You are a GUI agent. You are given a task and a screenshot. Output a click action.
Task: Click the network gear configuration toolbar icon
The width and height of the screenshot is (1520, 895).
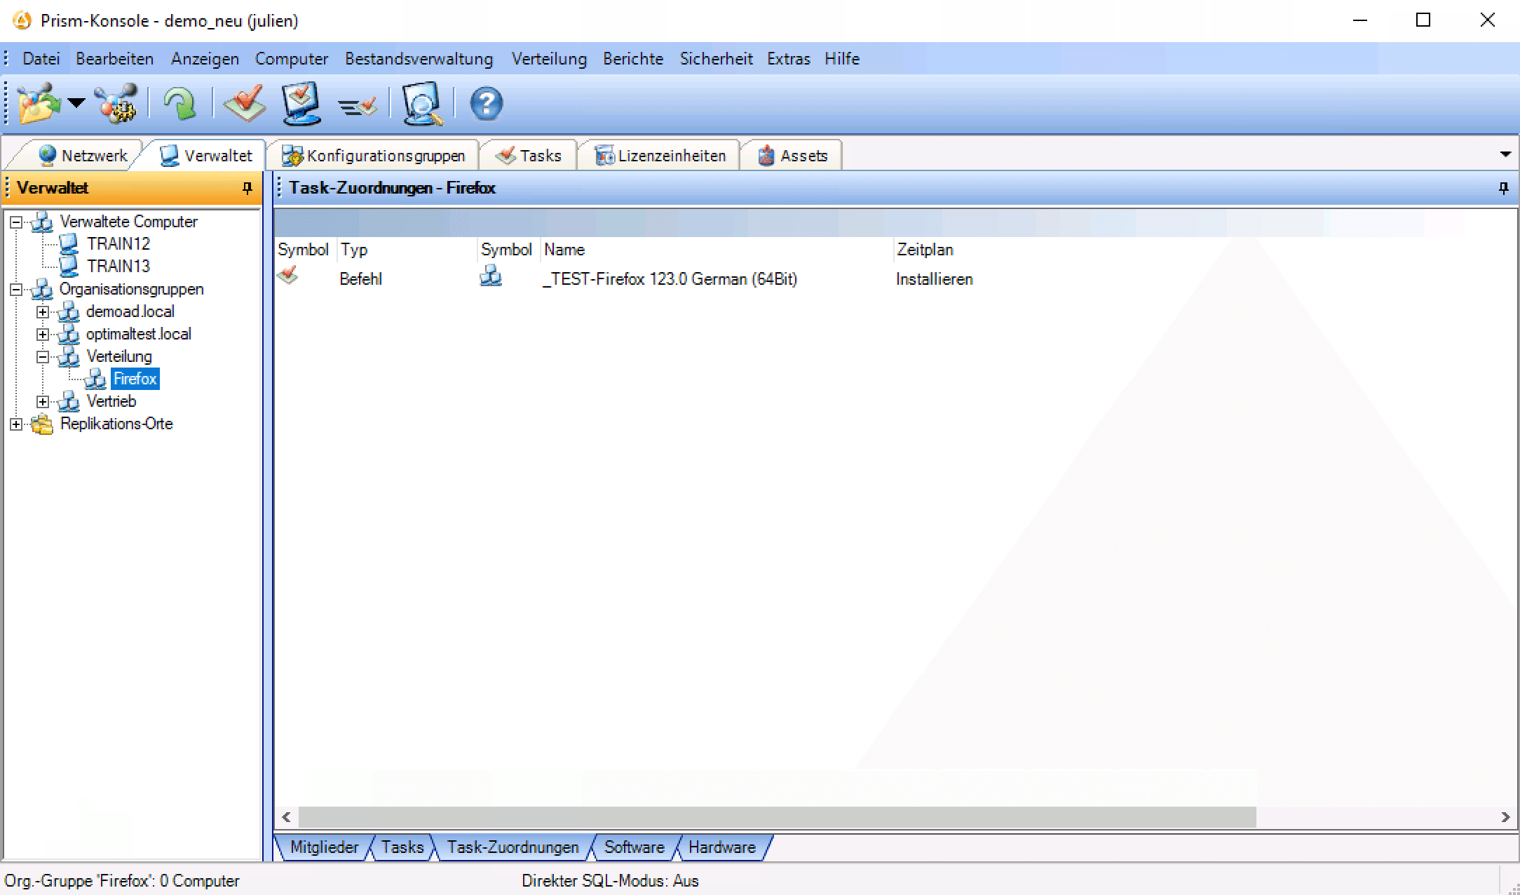117,104
